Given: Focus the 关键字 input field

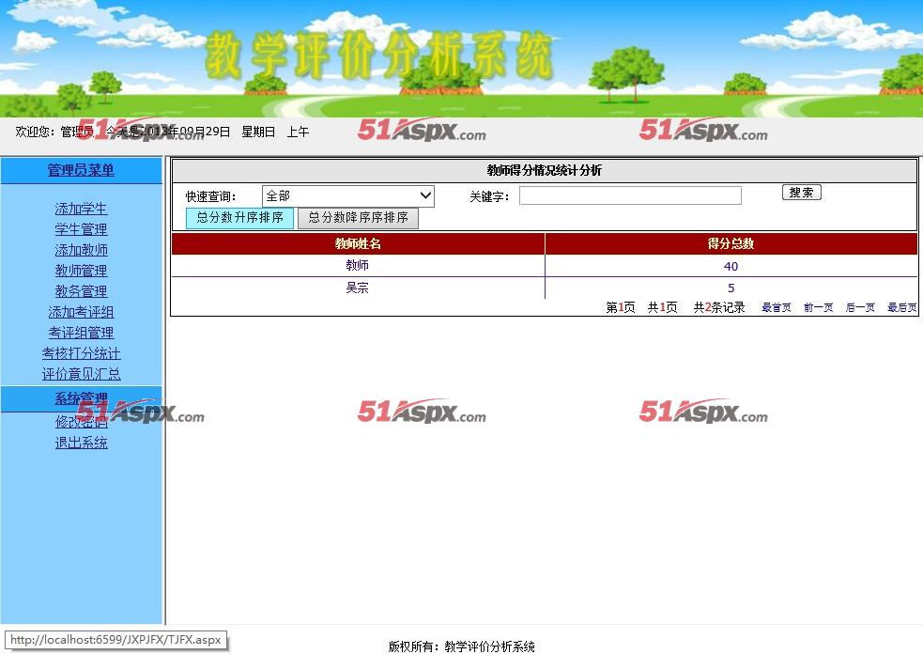Looking at the screenshot, I should click(x=630, y=195).
